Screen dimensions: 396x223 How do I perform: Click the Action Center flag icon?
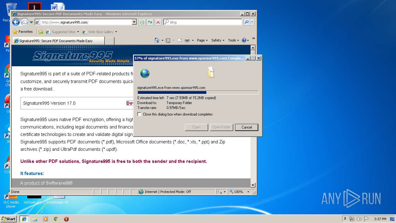coord(367,219)
